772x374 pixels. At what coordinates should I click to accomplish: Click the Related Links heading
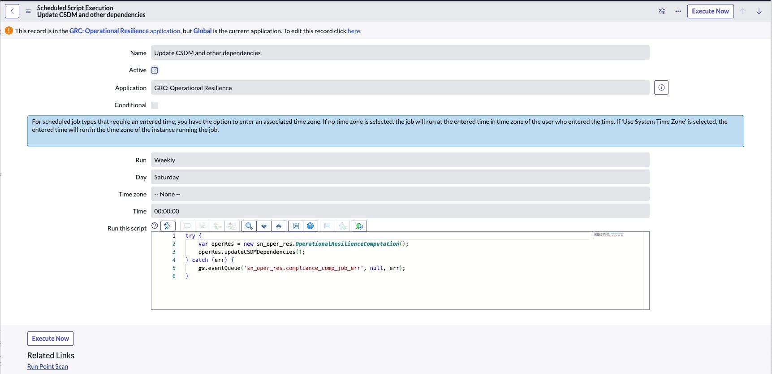[51, 355]
